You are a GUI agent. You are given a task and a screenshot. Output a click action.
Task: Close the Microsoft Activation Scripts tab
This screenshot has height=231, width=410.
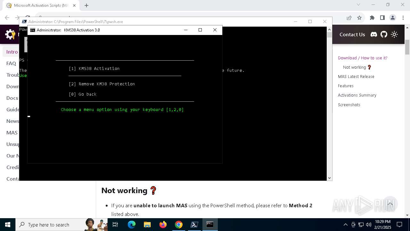[74, 5]
